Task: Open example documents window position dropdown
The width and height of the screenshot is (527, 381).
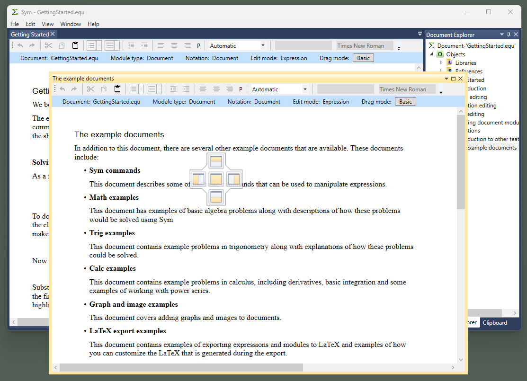Action: coord(447,78)
